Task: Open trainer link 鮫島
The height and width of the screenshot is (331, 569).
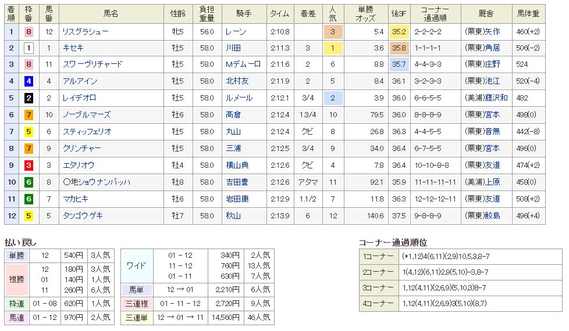Action: (x=492, y=216)
